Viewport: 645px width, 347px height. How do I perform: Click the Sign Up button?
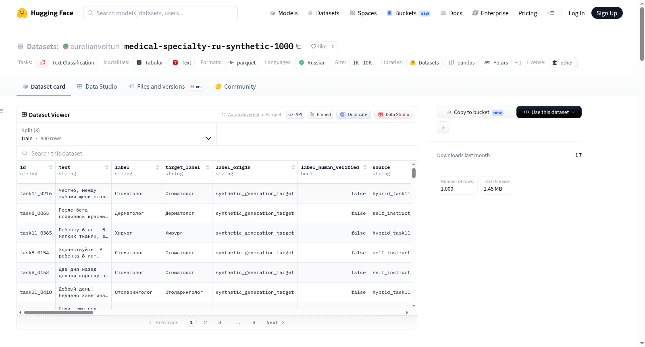tap(607, 13)
